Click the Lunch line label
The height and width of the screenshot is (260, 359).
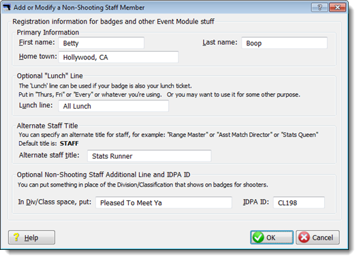[x=35, y=105]
